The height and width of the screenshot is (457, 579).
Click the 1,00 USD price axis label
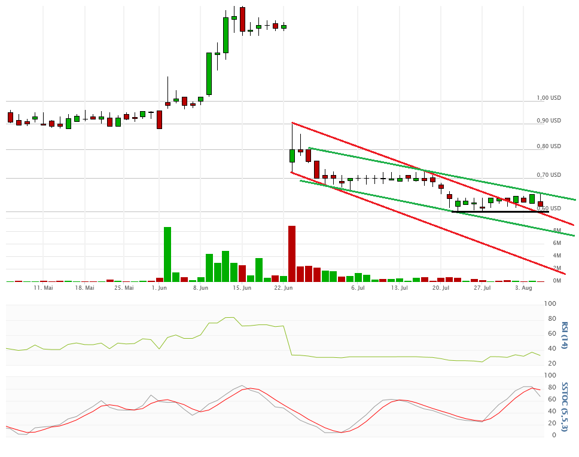click(x=548, y=98)
